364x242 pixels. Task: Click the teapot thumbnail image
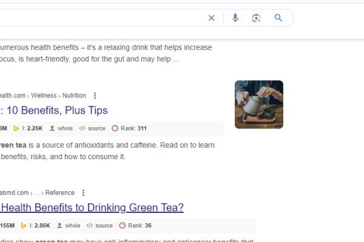[x=259, y=105]
